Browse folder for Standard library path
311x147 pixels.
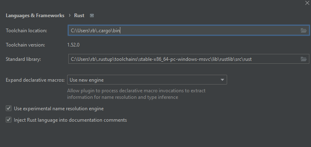(x=304, y=59)
